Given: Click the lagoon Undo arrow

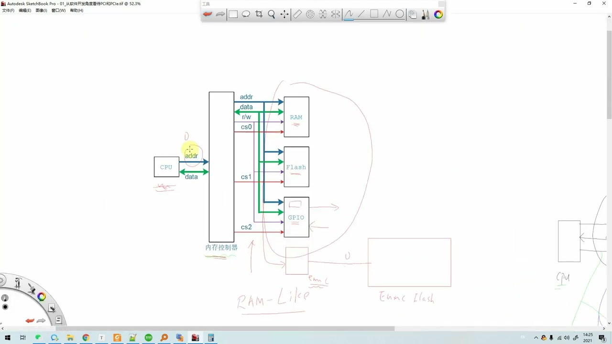Looking at the screenshot, I should (x=30, y=321).
